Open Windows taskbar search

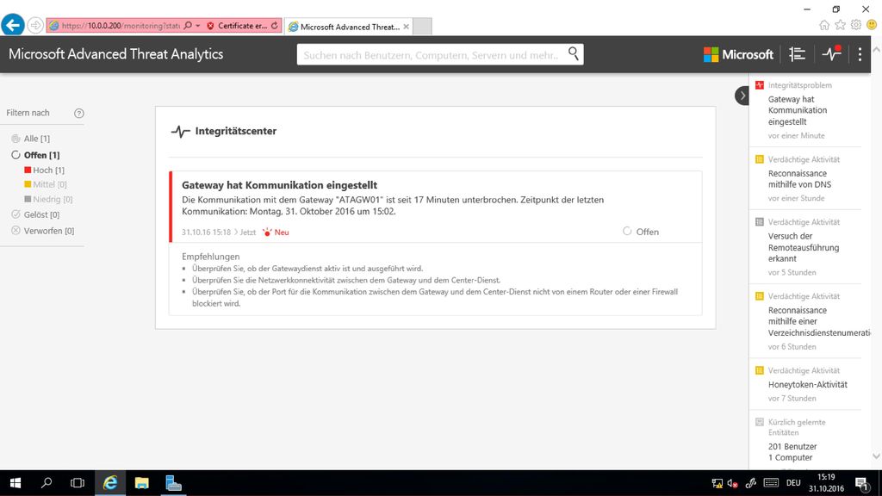click(47, 483)
